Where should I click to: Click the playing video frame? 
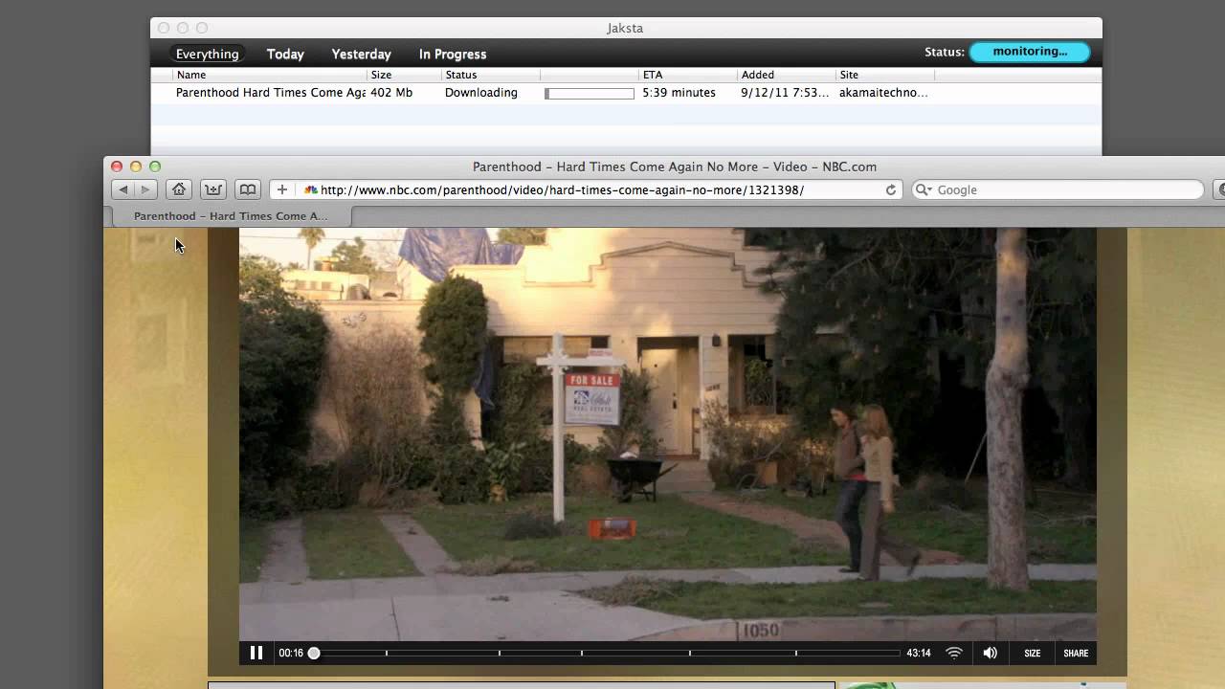coord(668,434)
